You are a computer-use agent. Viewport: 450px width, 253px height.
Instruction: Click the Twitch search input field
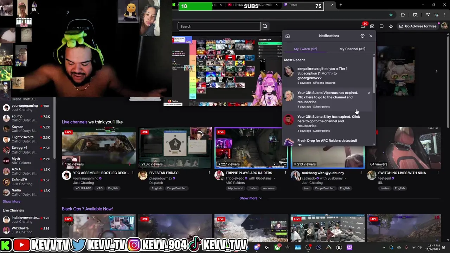point(219,26)
